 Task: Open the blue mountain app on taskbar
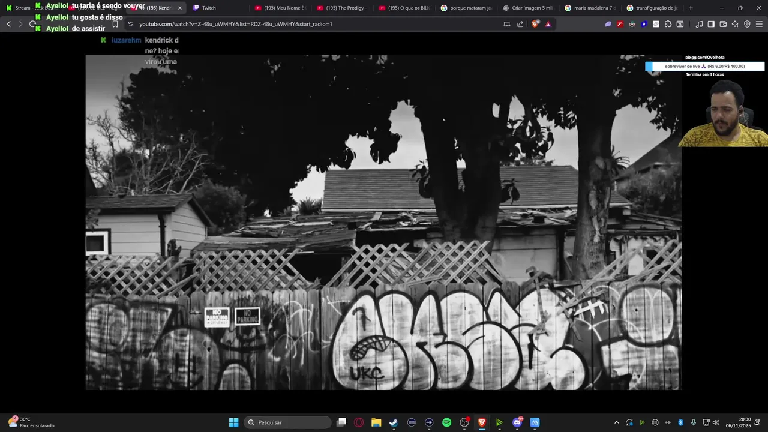[x=535, y=422]
